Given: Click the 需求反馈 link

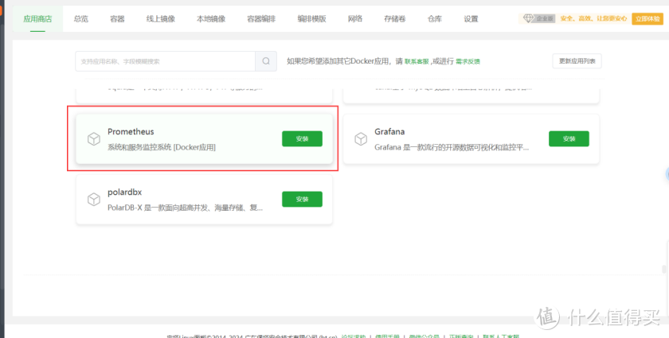Looking at the screenshot, I should [468, 61].
